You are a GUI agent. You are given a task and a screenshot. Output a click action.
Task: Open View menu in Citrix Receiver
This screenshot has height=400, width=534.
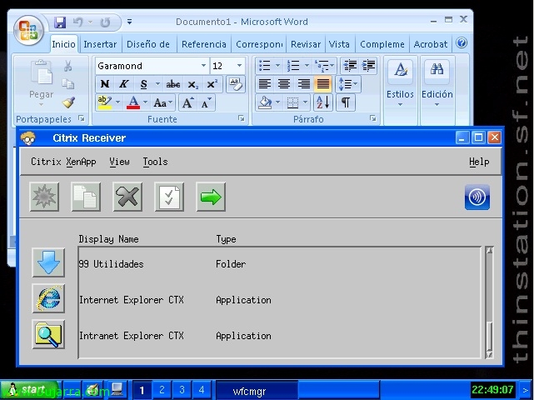(x=119, y=162)
